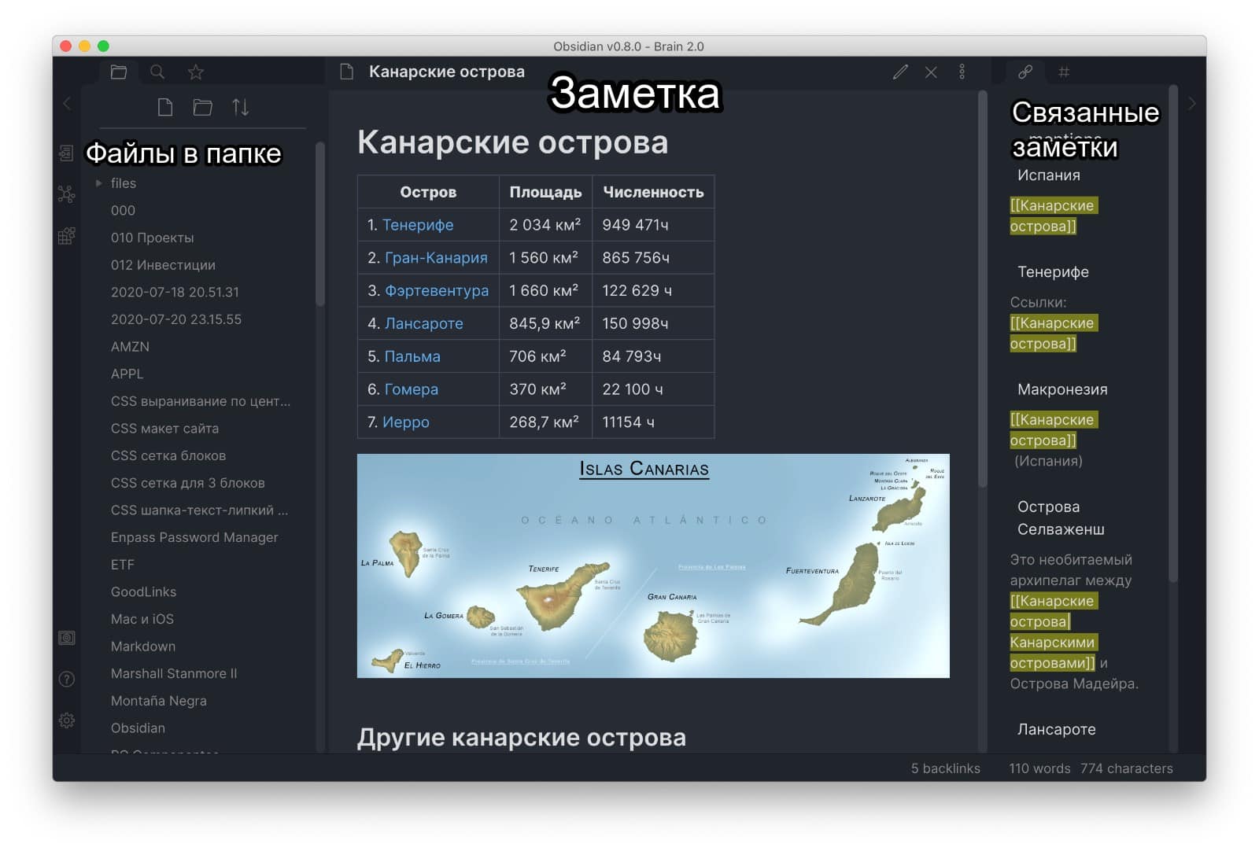
Task: Open the Markdown note
Action: 143,647
